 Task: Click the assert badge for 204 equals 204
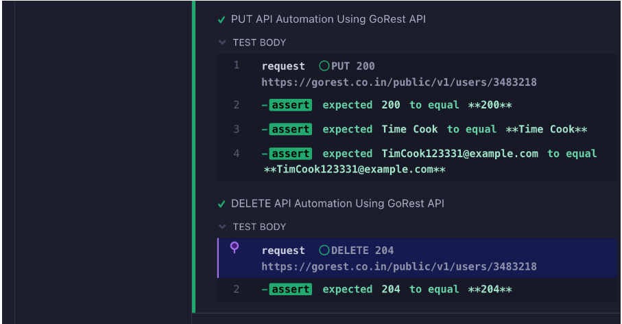(291, 290)
